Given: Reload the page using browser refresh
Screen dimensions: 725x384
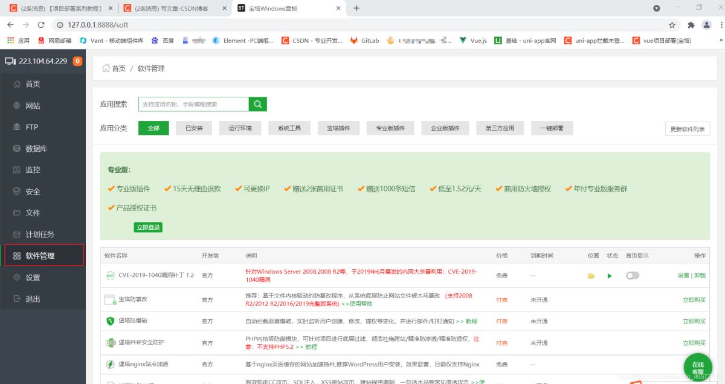Looking at the screenshot, I should pyautogui.click(x=41, y=25).
